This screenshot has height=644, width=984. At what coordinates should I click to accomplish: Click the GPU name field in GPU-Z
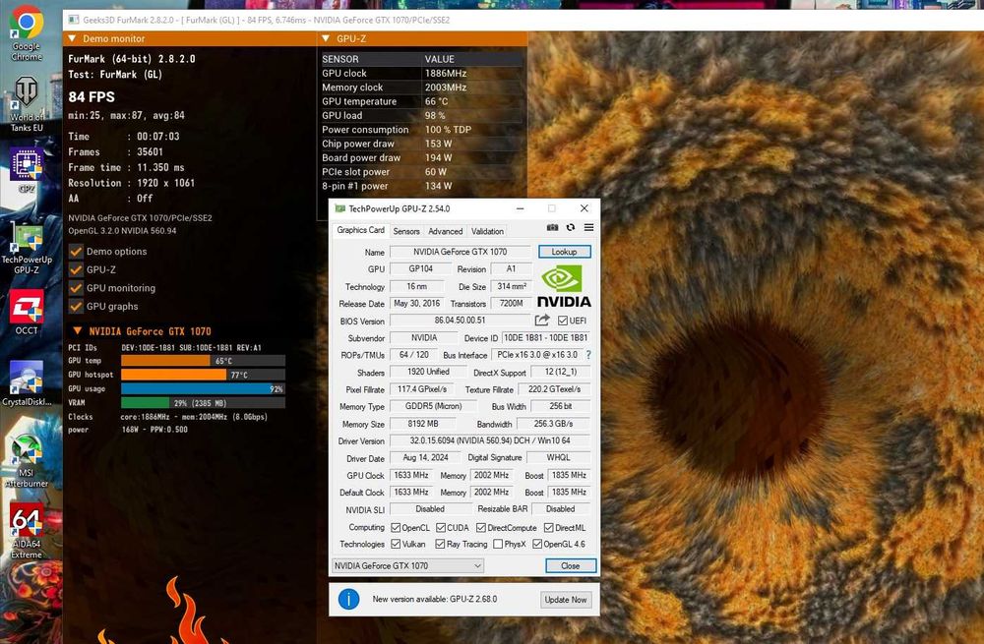[x=461, y=252]
